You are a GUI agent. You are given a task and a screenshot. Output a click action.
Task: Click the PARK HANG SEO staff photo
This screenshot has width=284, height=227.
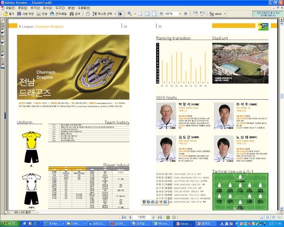166,116
